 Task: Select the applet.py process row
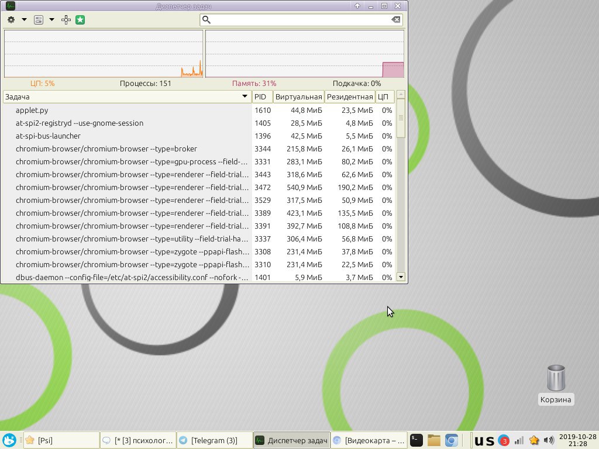pyautogui.click(x=199, y=110)
